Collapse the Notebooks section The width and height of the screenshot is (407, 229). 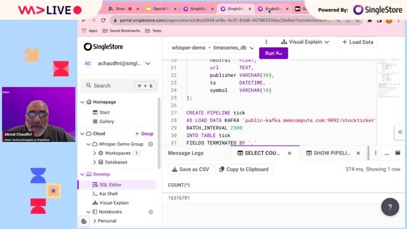tap(88, 212)
